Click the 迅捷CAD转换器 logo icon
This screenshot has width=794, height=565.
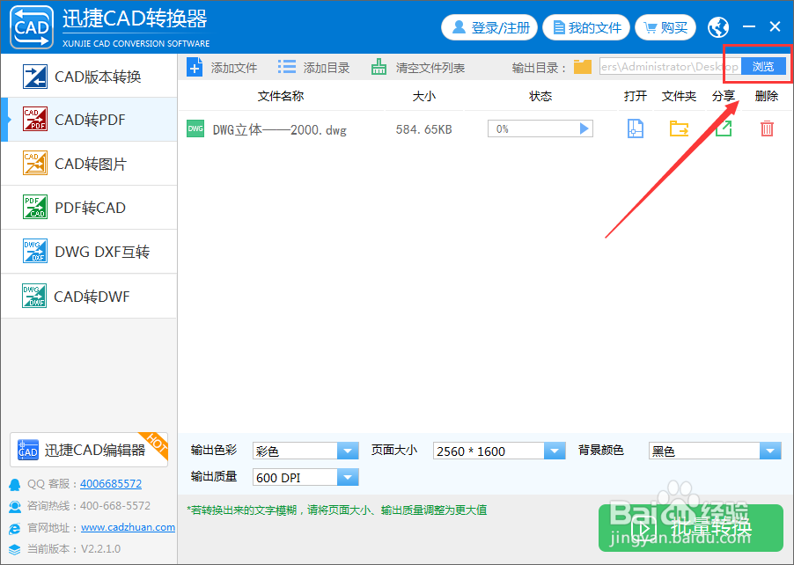[x=32, y=26]
